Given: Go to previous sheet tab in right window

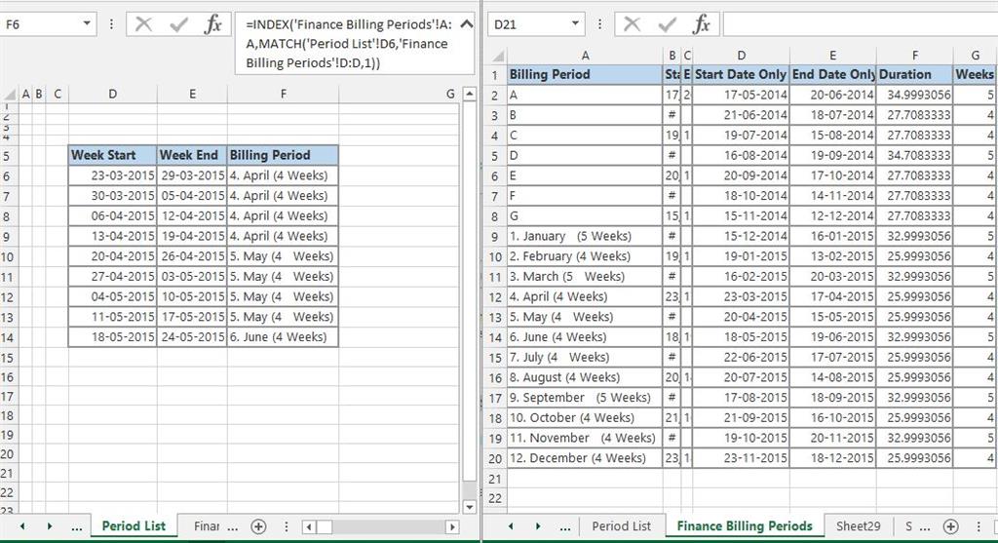Looking at the screenshot, I should point(511,526).
